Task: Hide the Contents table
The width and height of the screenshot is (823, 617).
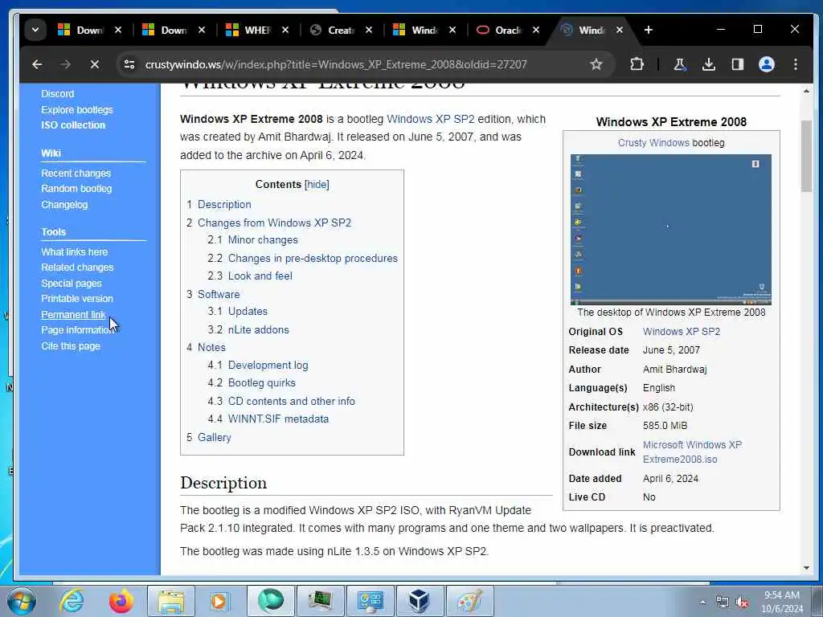Action: pyautogui.click(x=317, y=185)
